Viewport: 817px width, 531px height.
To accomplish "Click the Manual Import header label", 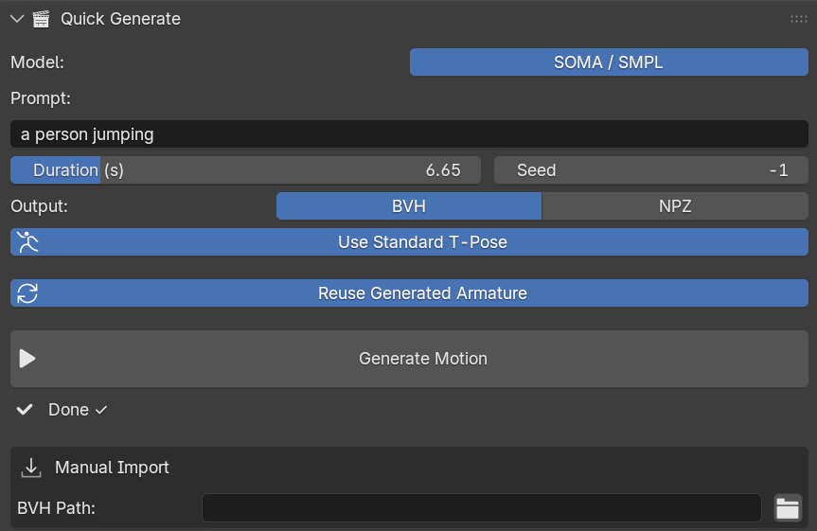I will tap(112, 468).
